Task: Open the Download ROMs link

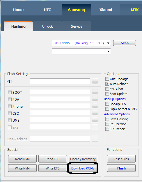Action: (x=83, y=168)
